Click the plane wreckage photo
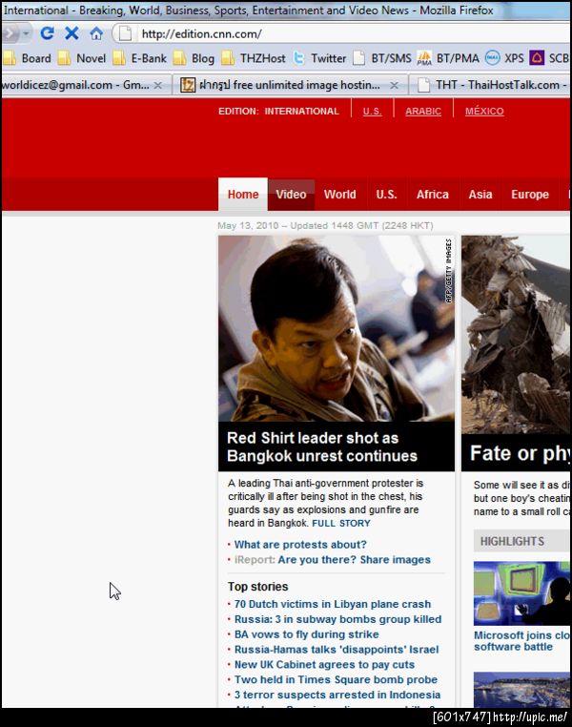Screen dimensions: 572x727 [x=516, y=334]
